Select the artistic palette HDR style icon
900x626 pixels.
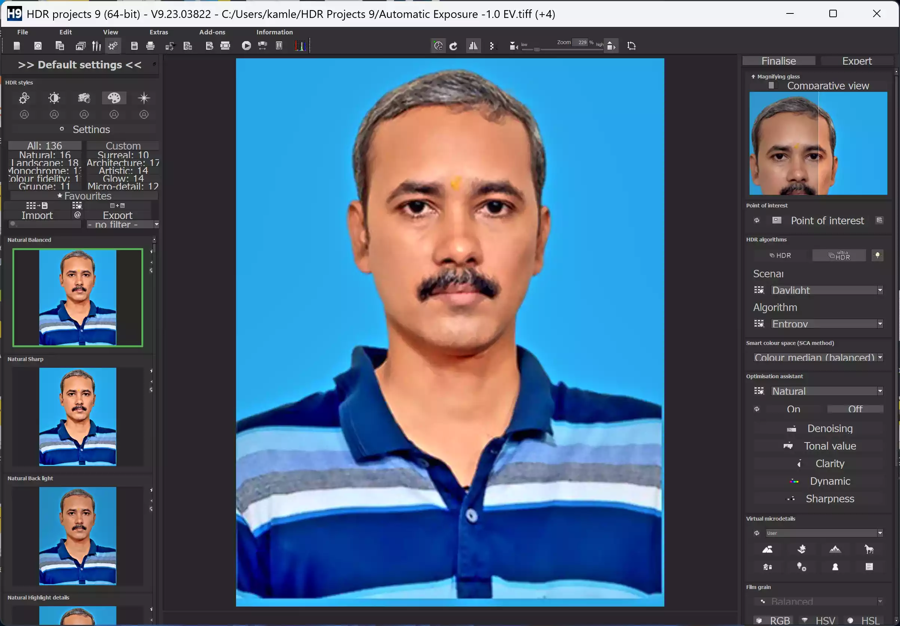114,98
